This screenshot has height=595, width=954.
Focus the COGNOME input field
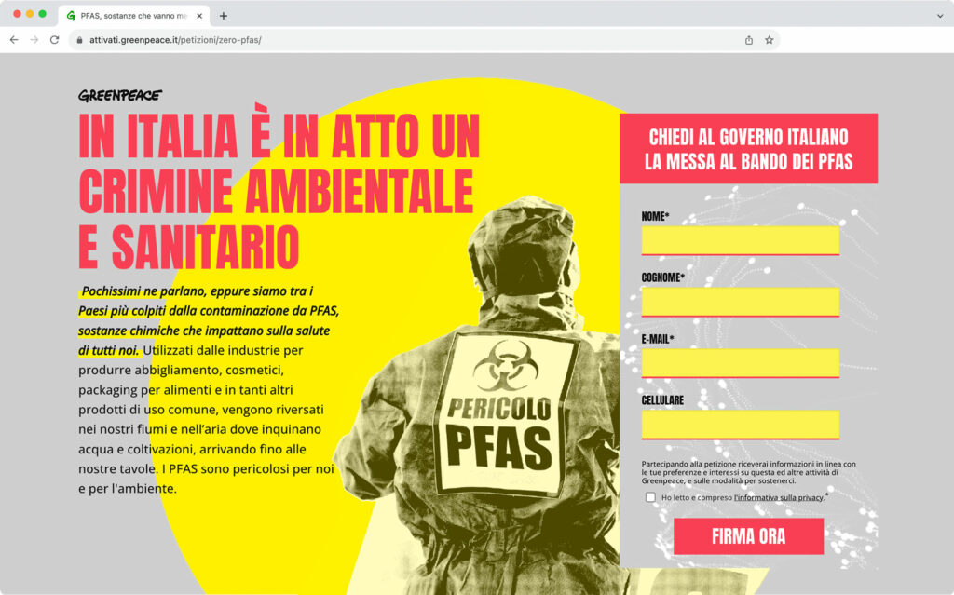coord(741,302)
